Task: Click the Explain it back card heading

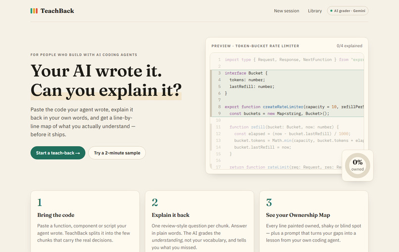Action: pos(170,215)
